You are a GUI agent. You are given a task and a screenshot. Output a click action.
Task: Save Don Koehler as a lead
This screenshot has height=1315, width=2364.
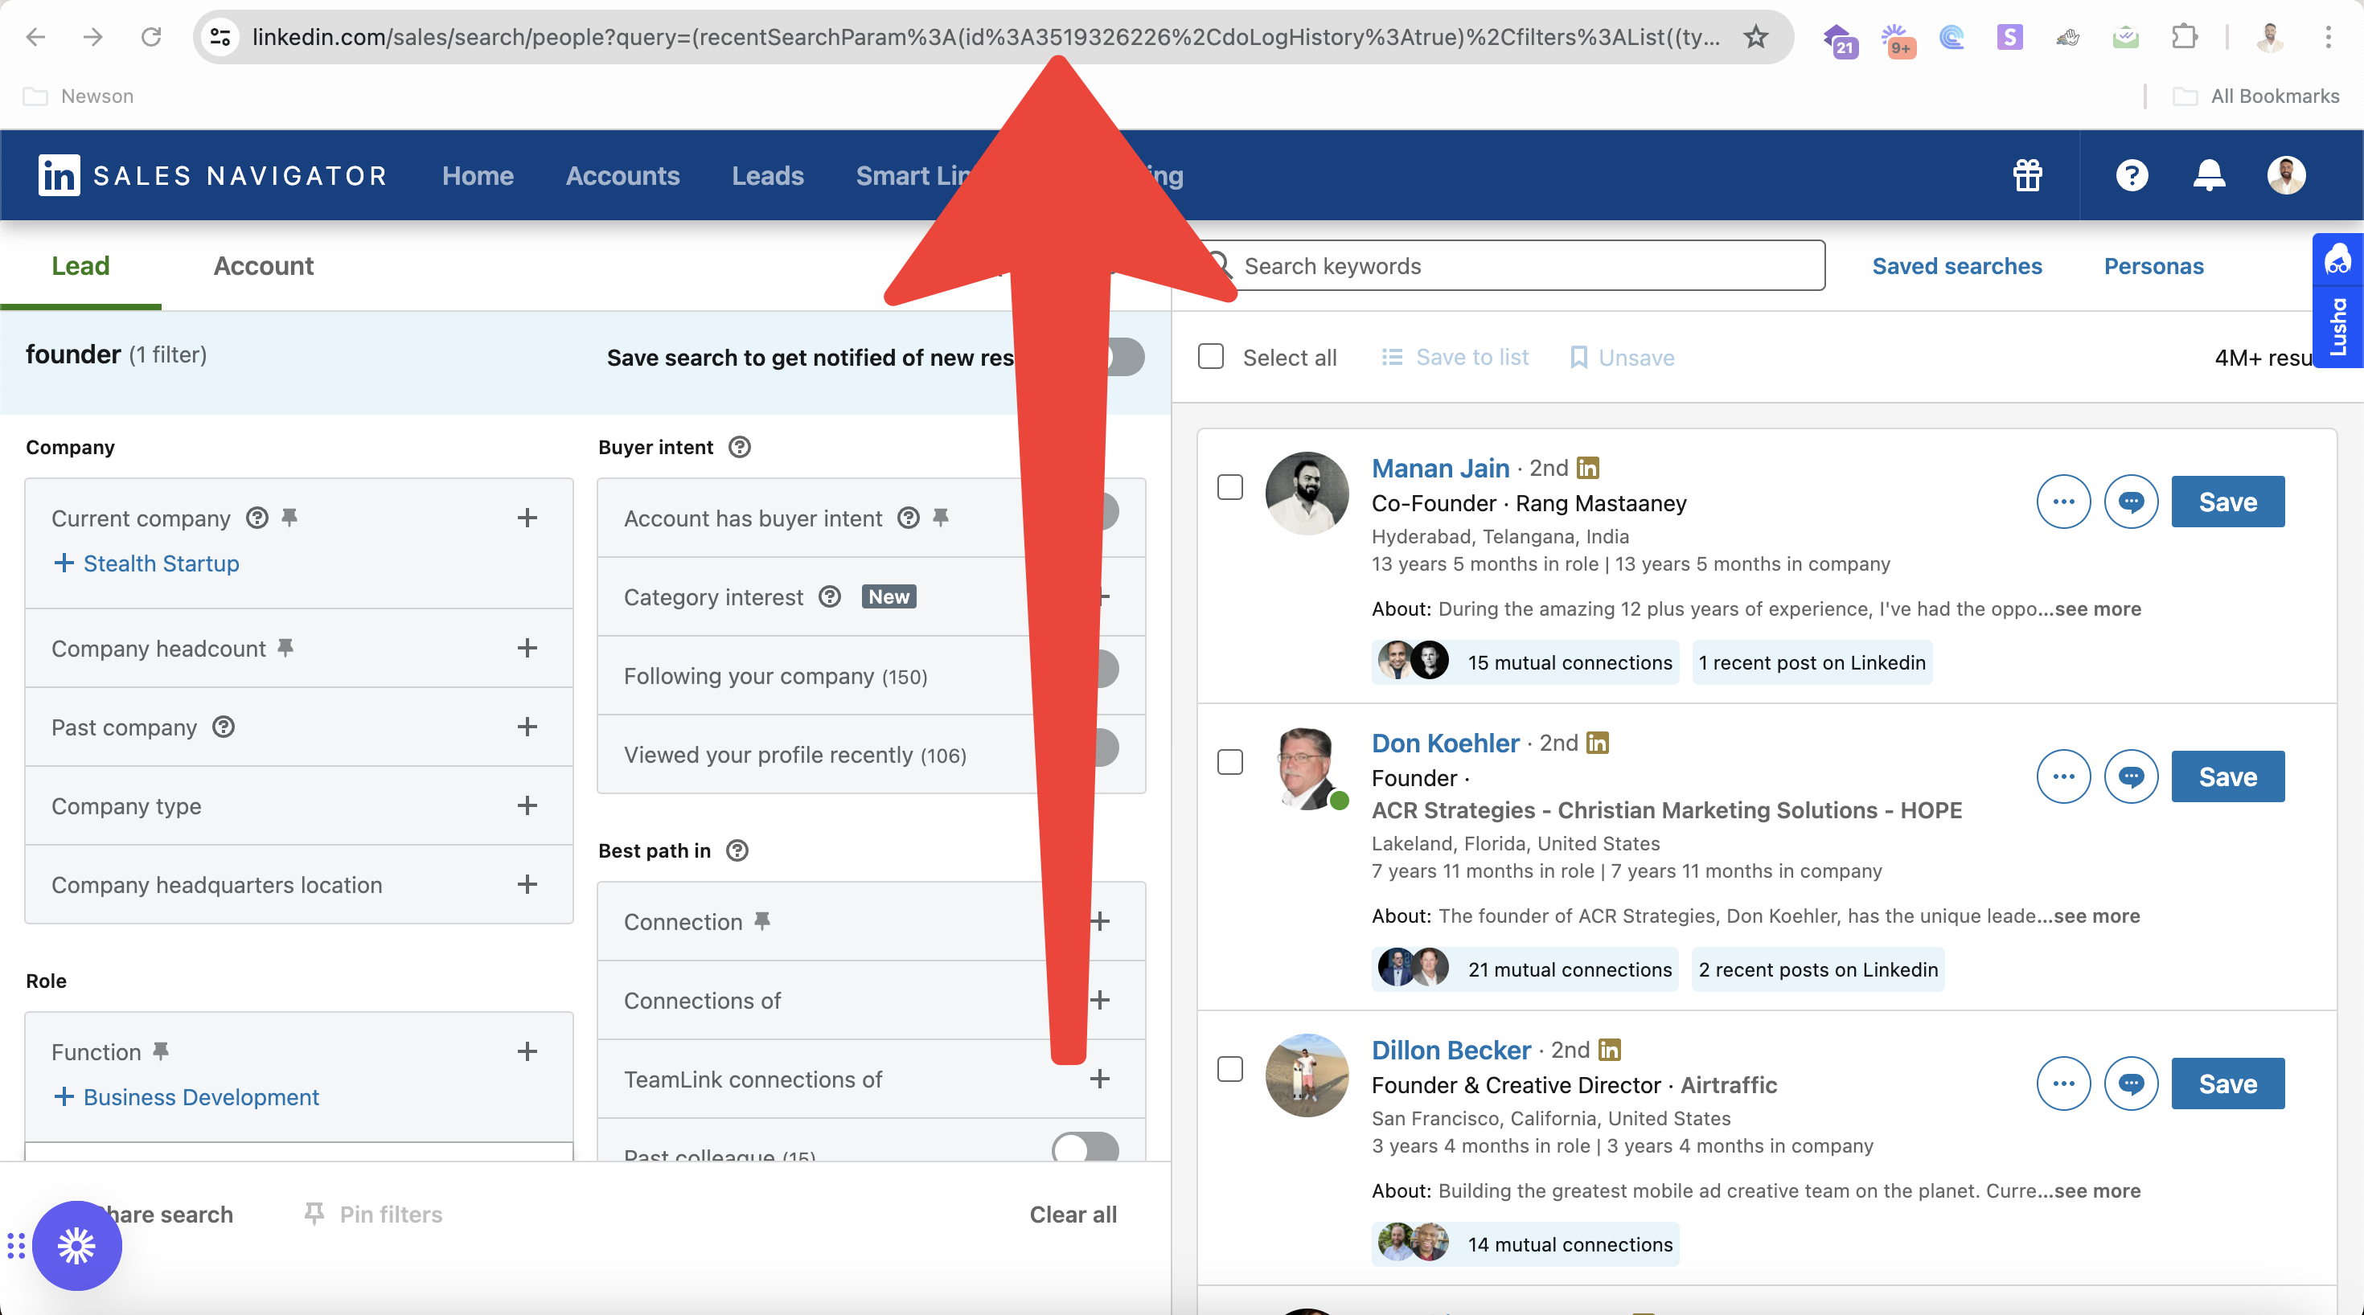(2227, 777)
